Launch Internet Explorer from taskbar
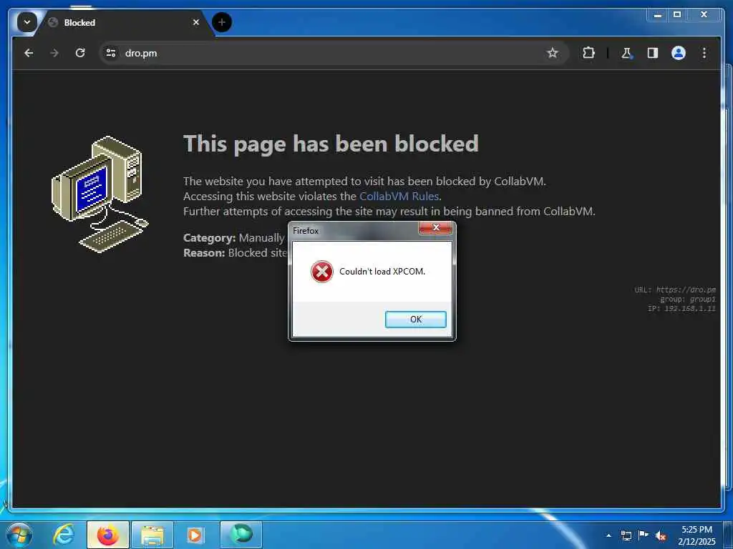Image resolution: width=733 pixels, height=549 pixels. 63,535
